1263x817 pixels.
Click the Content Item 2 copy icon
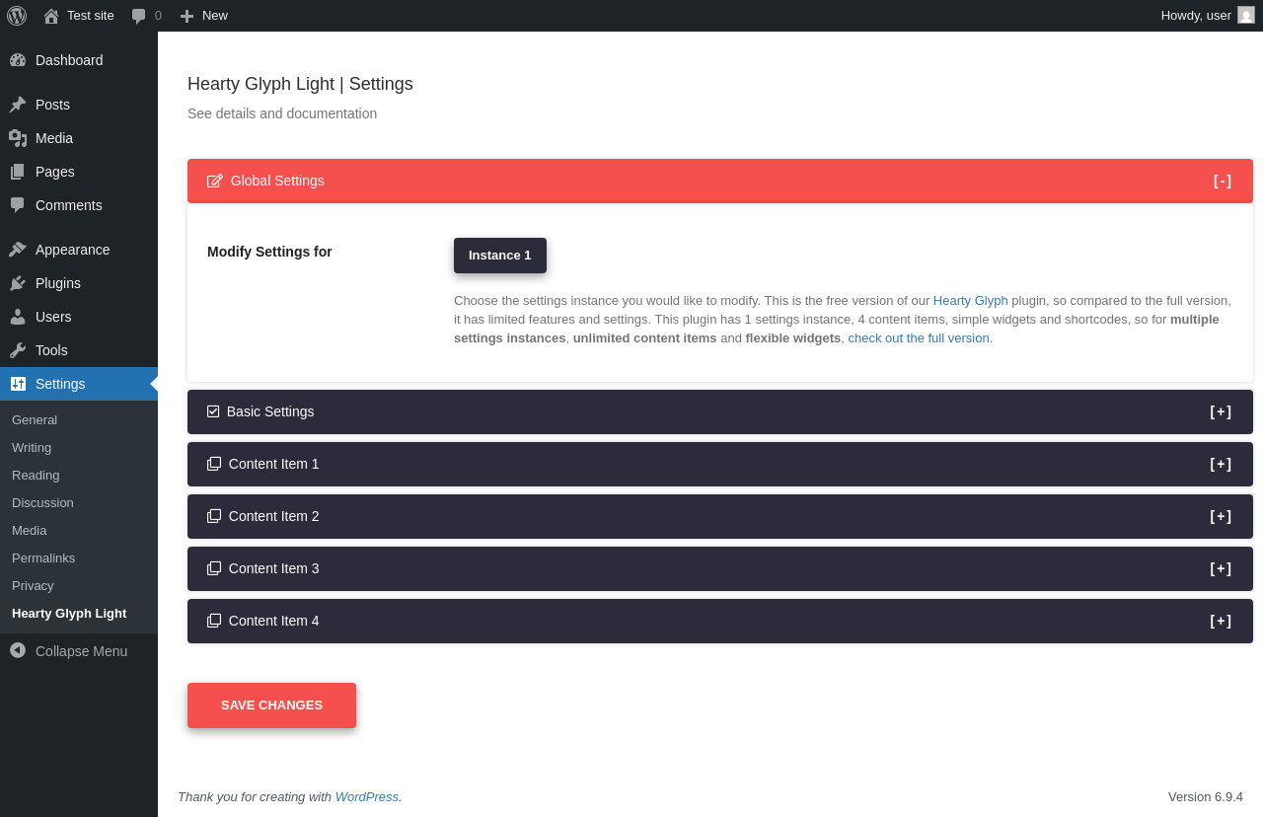pyautogui.click(x=214, y=516)
